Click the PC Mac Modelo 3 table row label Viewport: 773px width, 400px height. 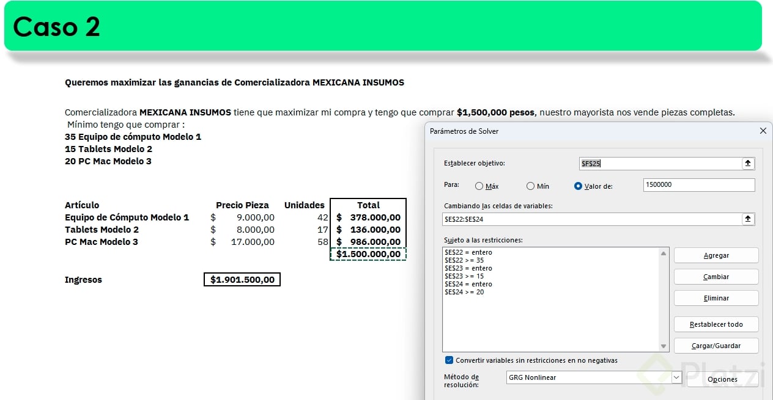tap(102, 242)
